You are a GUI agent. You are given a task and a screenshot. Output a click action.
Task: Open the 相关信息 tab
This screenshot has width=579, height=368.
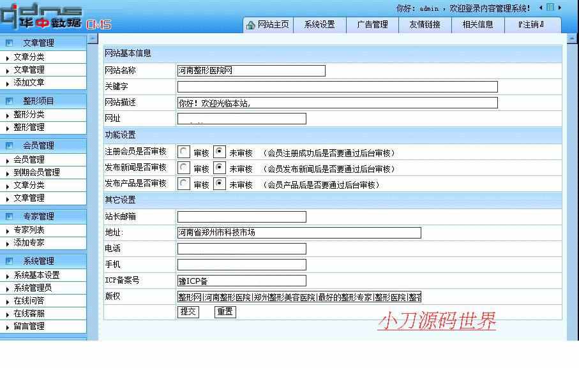478,25
